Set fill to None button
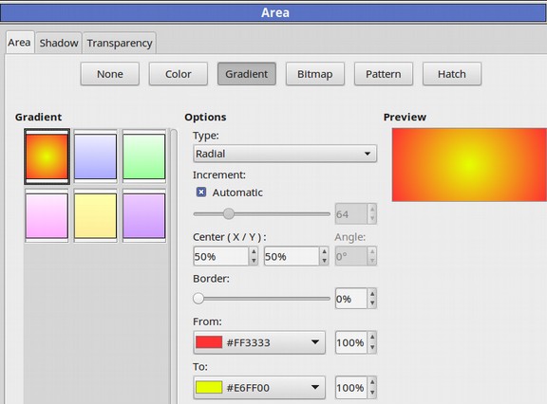Screen dimensions: 547x404 point(110,74)
